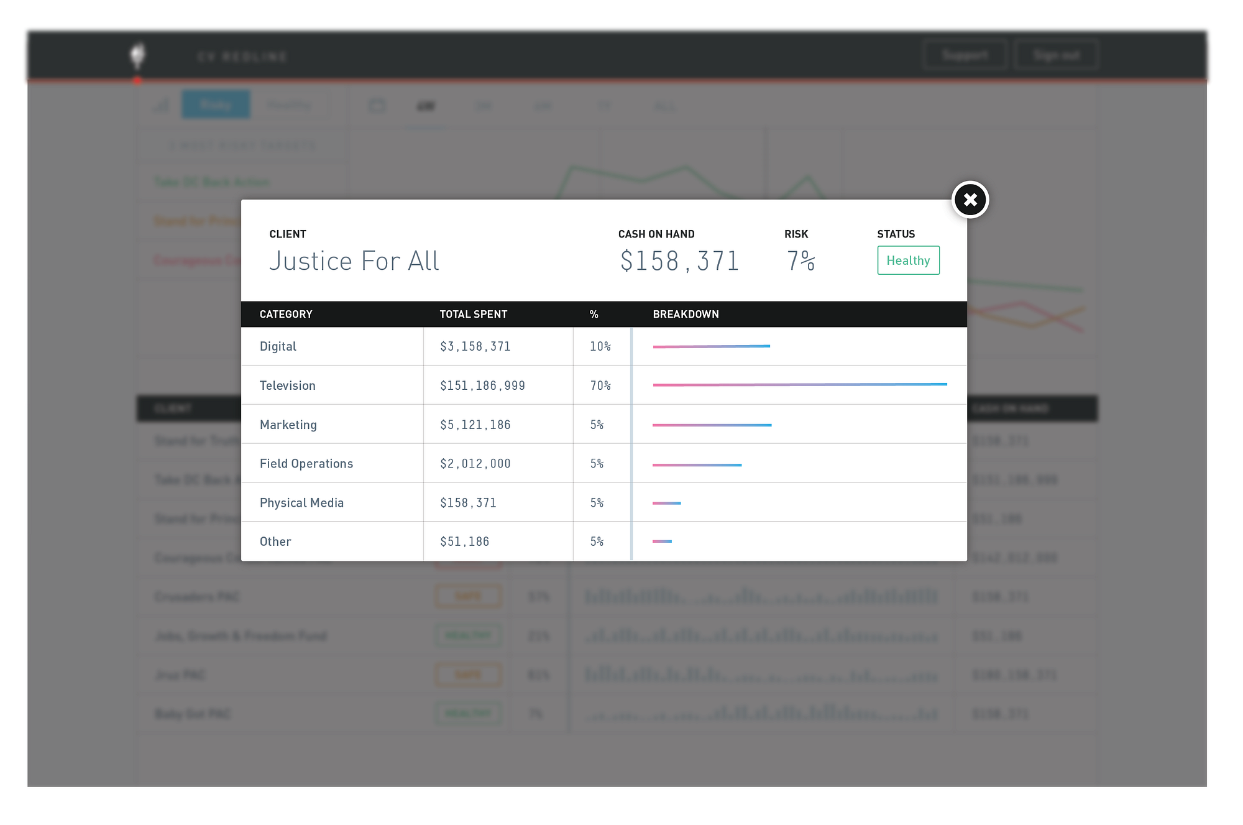The image size is (1243, 825).
Task: Click the Television breakdown gradient bar
Action: (799, 385)
